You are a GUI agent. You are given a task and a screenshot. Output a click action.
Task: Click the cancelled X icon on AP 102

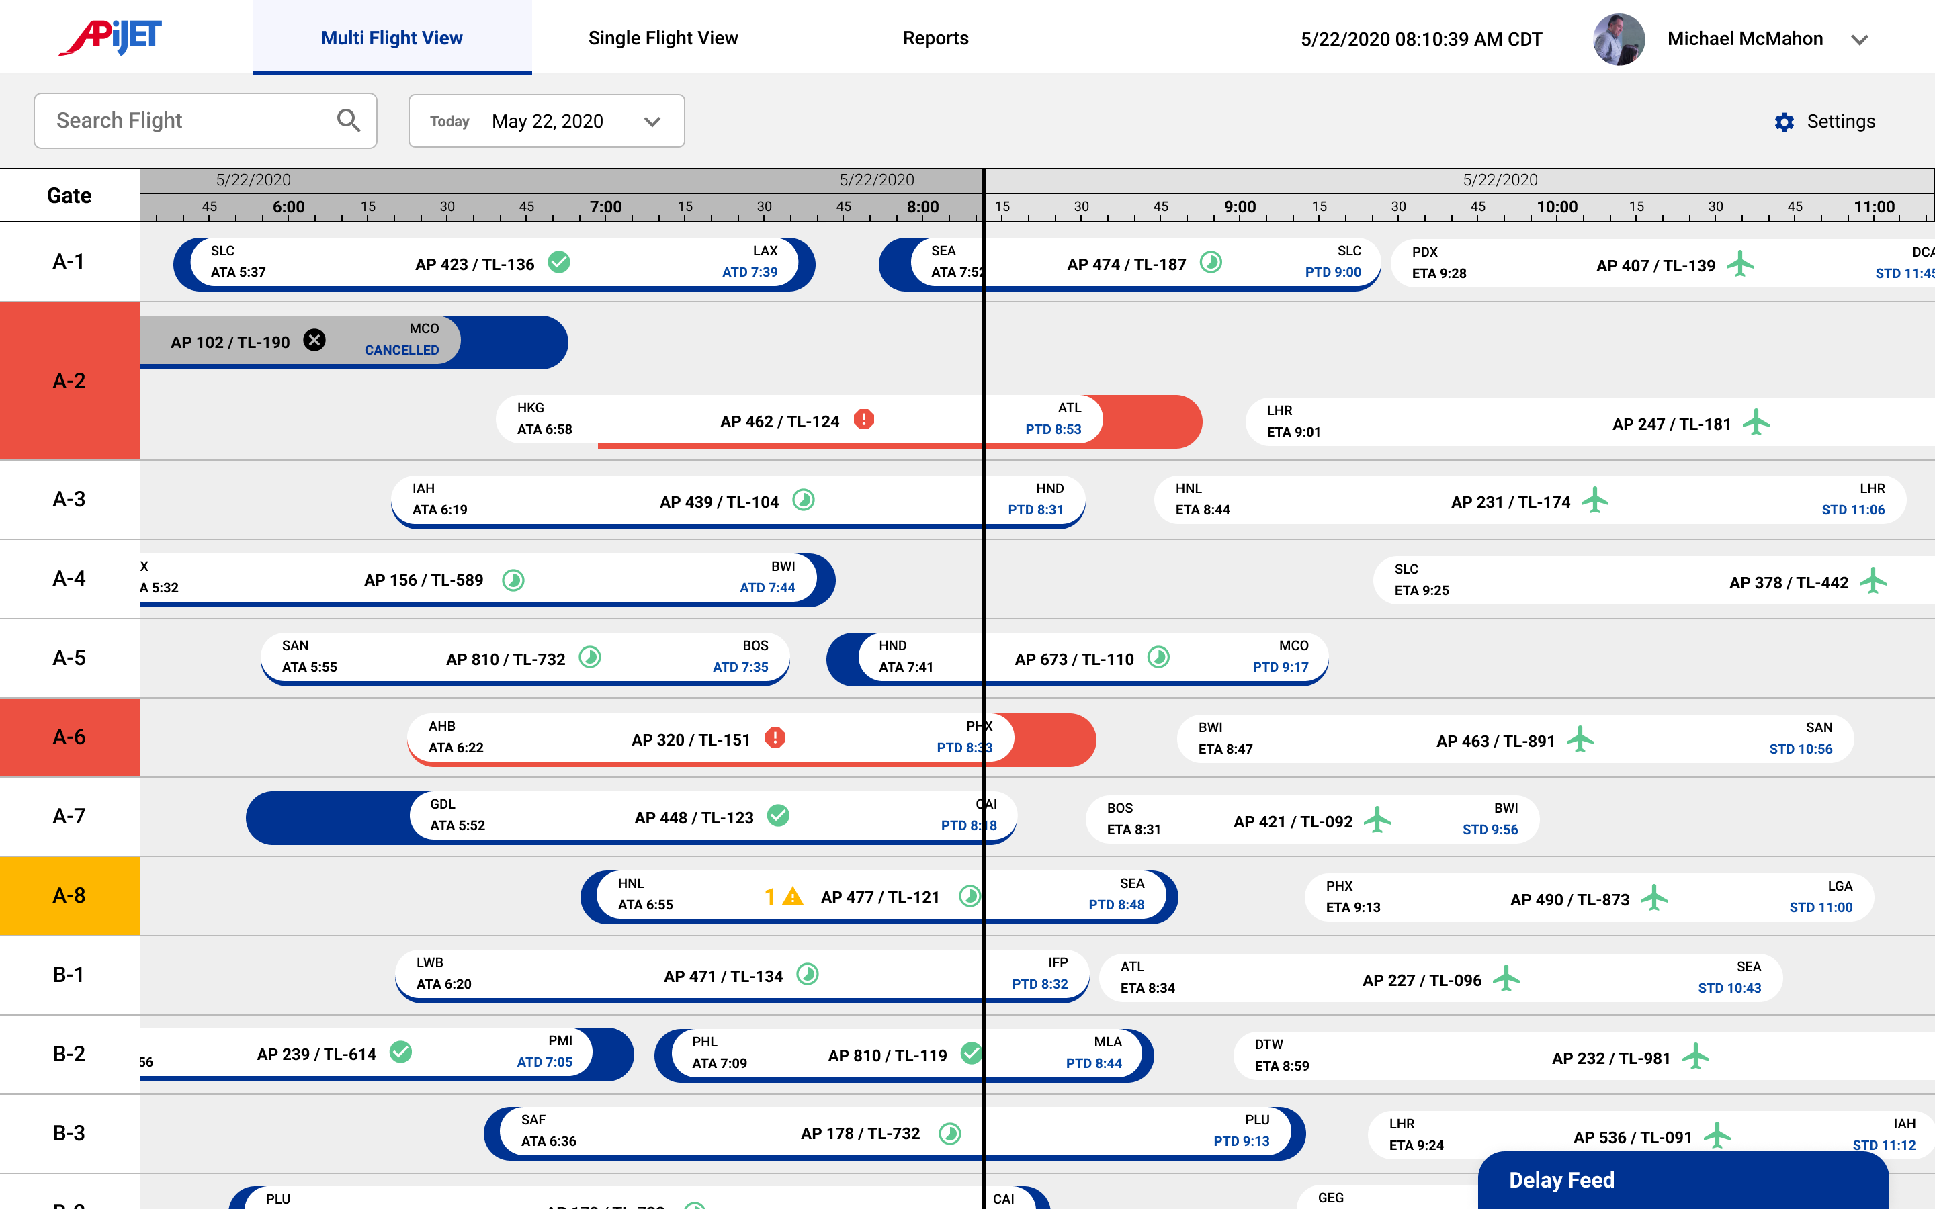click(314, 341)
